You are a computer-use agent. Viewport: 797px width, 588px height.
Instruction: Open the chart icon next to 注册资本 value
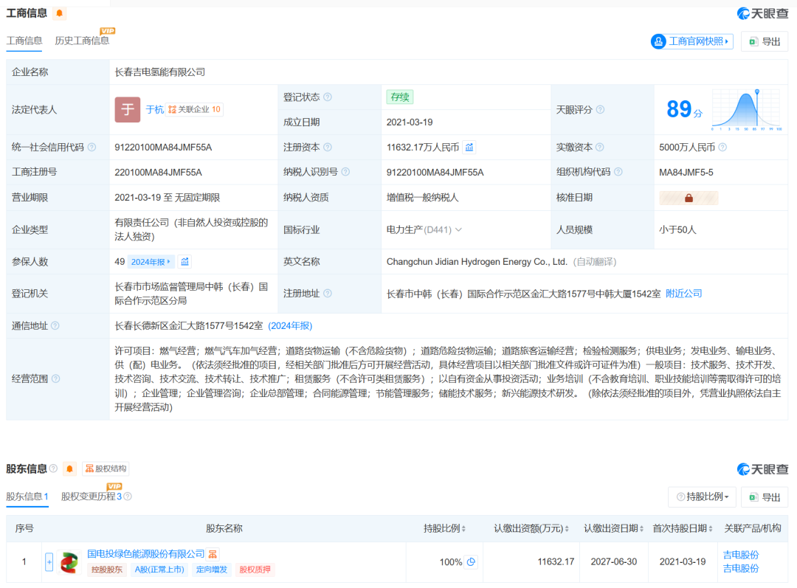pos(469,148)
